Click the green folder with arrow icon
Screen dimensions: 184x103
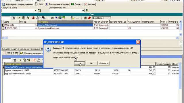(60, 18)
